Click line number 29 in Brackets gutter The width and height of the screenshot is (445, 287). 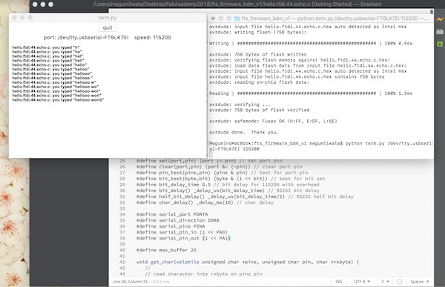click(122, 185)
